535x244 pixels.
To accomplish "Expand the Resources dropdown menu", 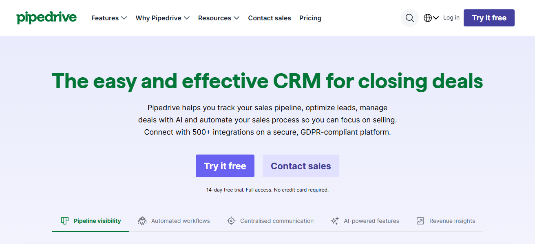I will (x=219, y=18).
